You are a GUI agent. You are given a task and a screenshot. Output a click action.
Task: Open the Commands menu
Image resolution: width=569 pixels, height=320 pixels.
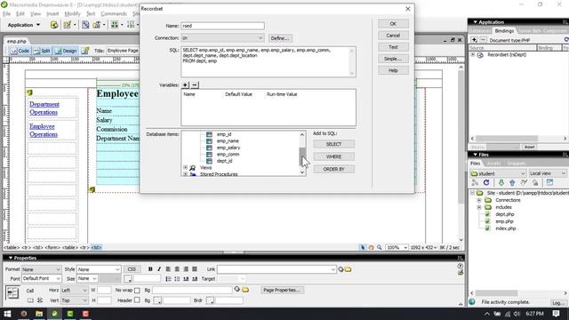(x=114, y=14)
